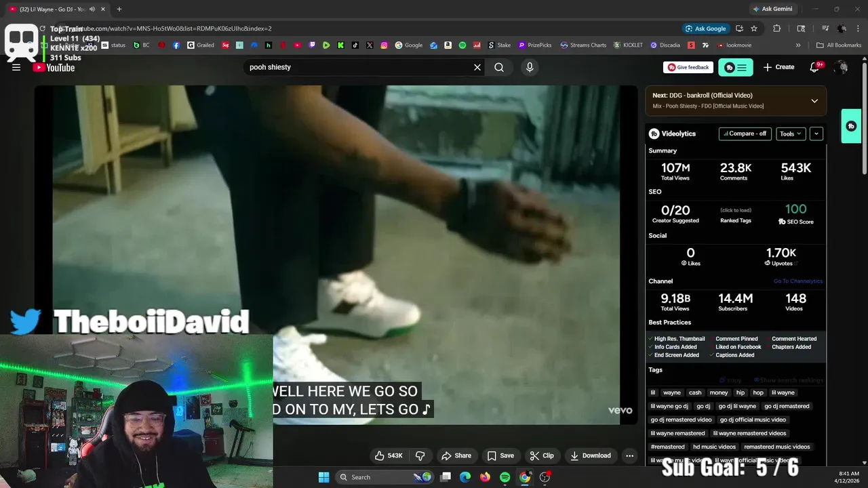Open the YouTube hamburger guide menu

(x=16, y=67)
